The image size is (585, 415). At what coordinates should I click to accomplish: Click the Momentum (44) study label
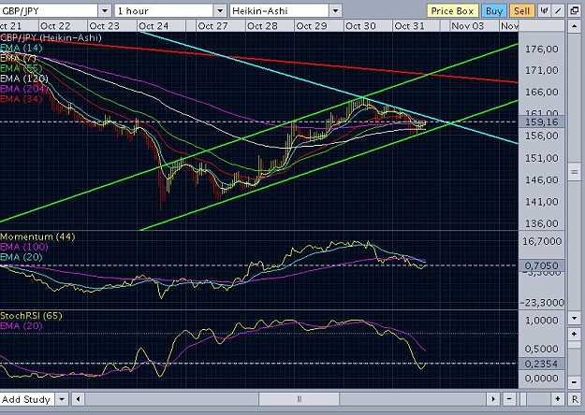point(37,236)
